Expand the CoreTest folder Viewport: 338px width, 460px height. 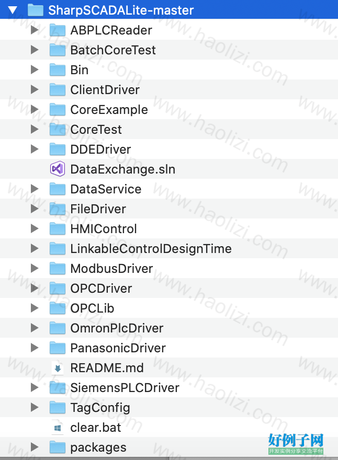[35, 130]
